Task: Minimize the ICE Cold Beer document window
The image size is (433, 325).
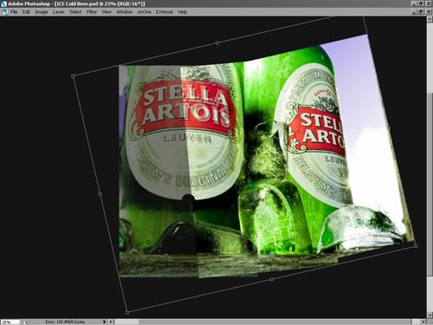Action: pos(415,11)
